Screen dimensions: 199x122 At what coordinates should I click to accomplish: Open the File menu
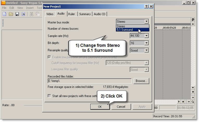4,8
